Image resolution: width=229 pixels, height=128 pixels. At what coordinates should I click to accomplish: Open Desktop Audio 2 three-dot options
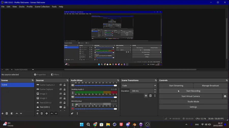[x=73, y=93]
